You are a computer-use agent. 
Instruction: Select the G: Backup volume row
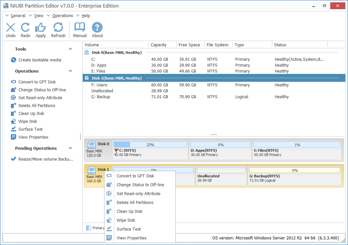pos(214,97)
